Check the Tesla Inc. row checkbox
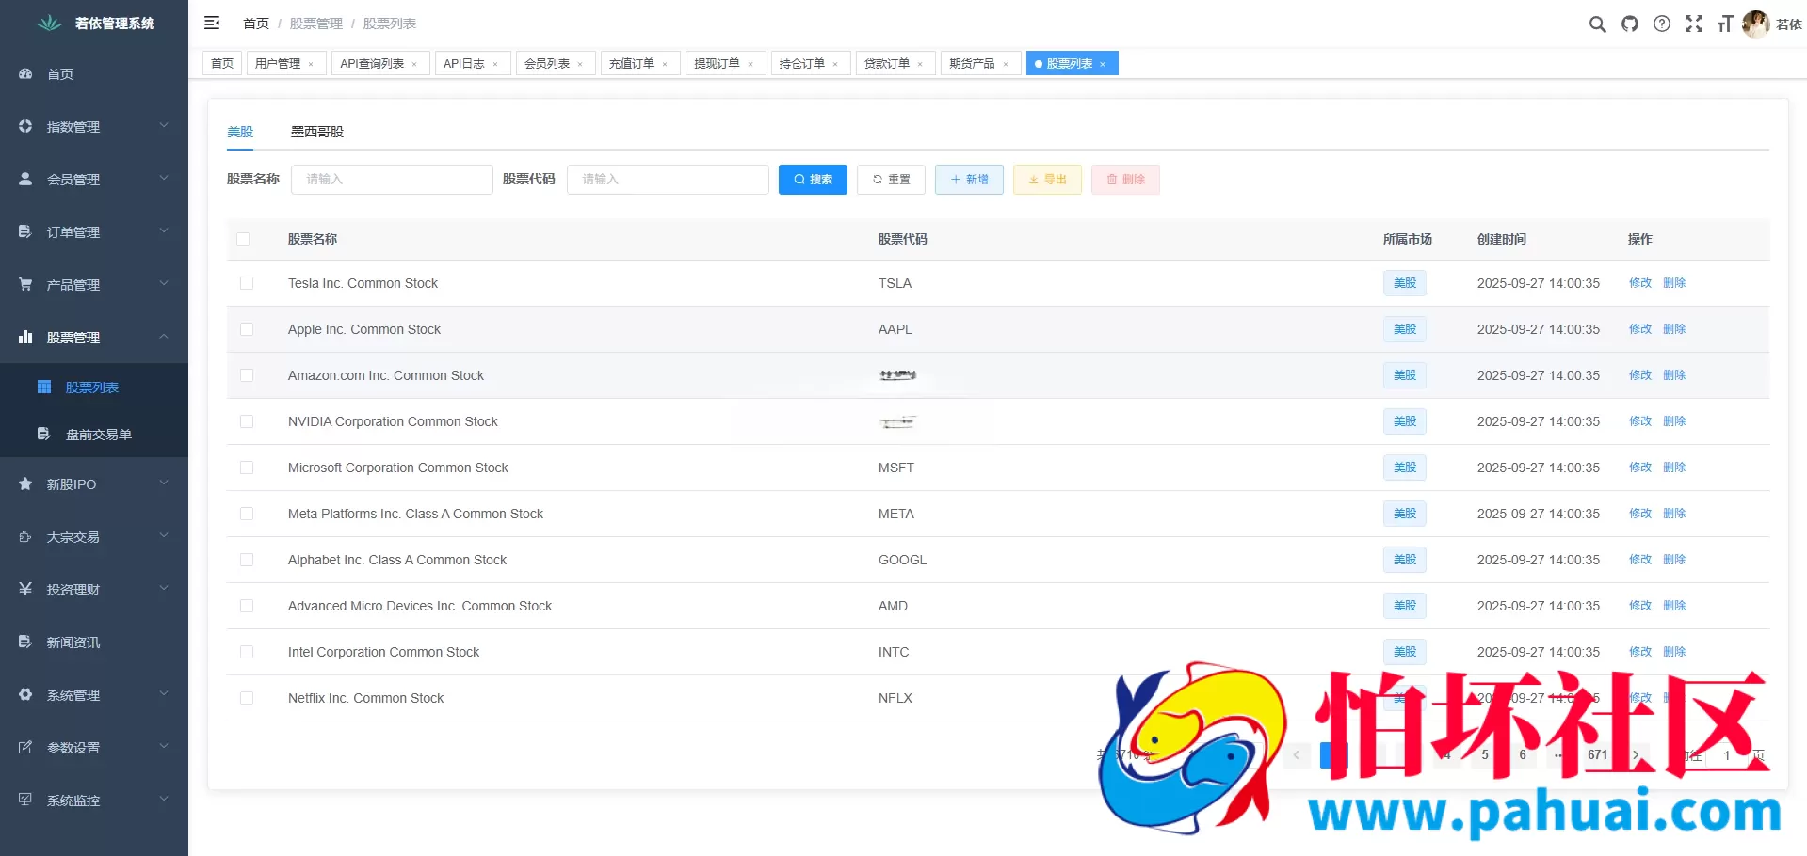Image resolution: width=1807 pixels, height=856 pixels. tap(247, 283)
